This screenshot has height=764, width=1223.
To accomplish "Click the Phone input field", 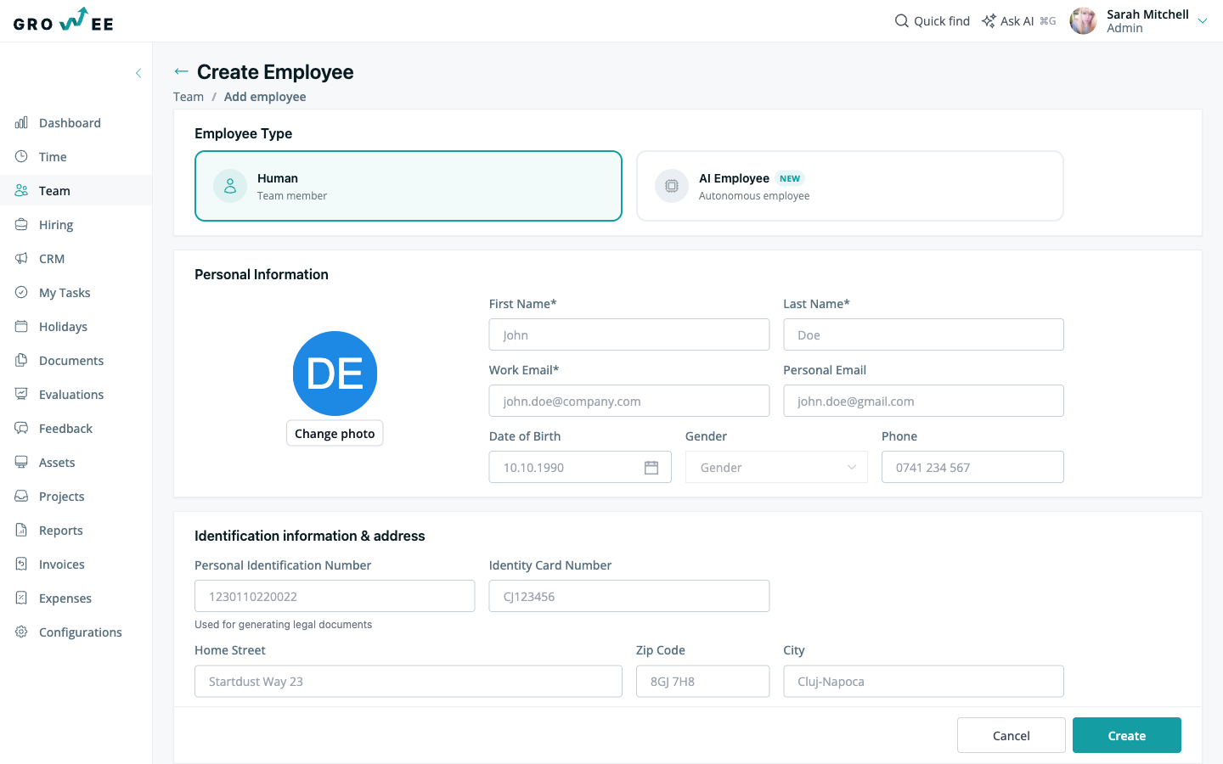I will pyautogui.click(x=972, y=467).
